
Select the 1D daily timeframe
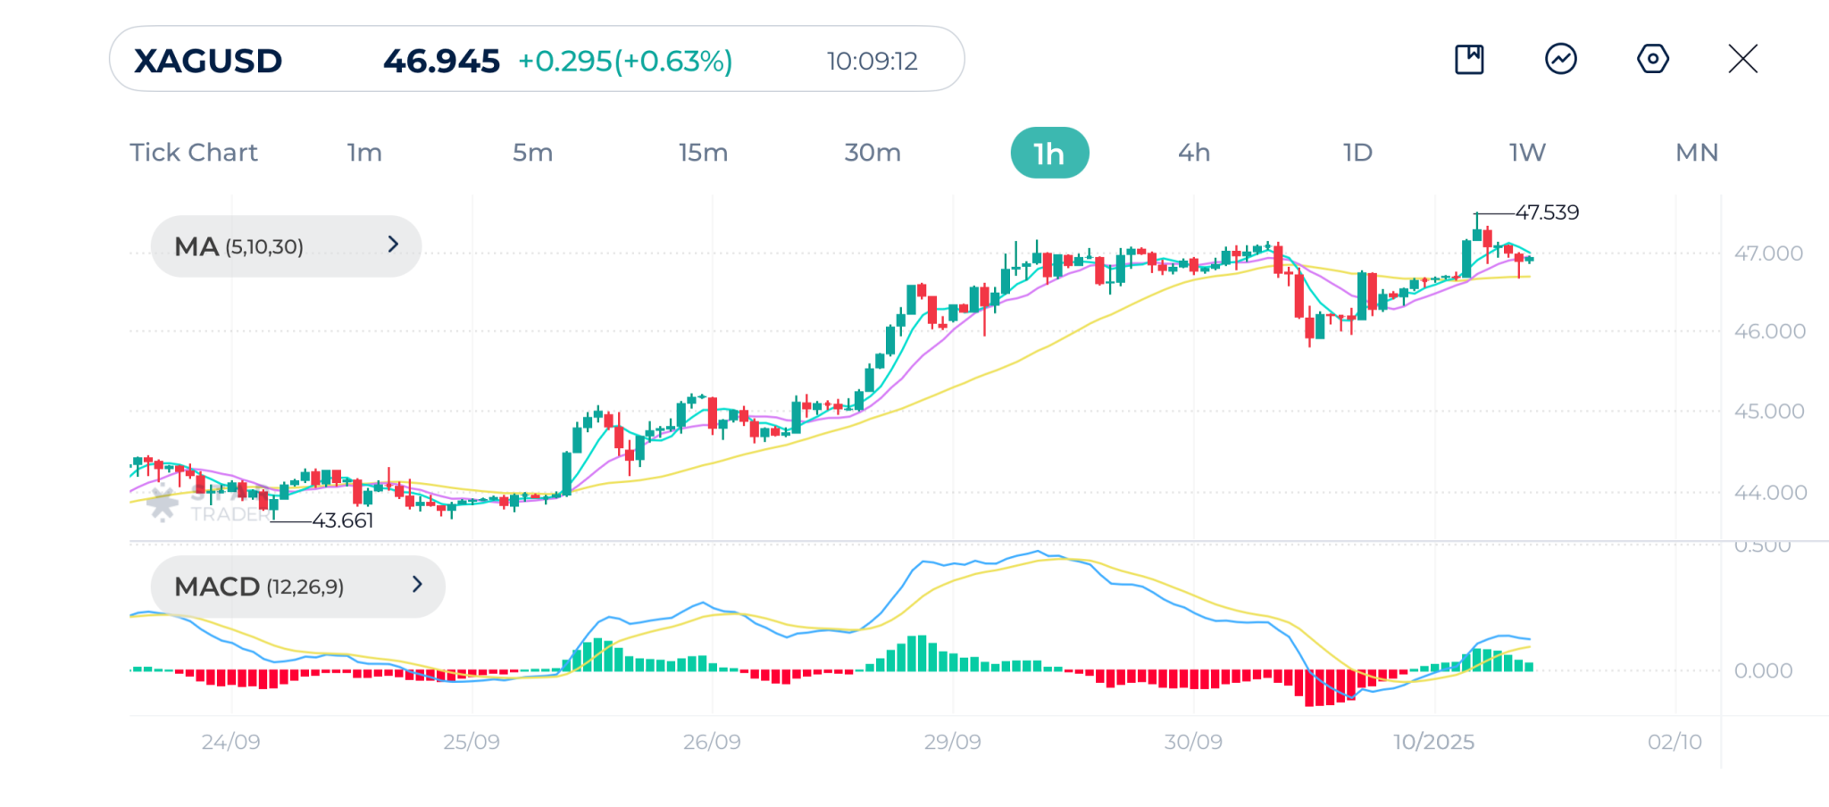tap(1357, 153)
